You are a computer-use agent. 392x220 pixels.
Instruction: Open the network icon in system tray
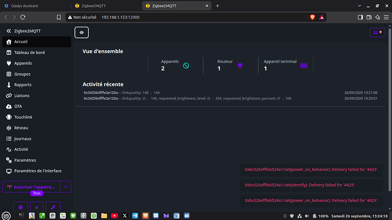point(299,216)
